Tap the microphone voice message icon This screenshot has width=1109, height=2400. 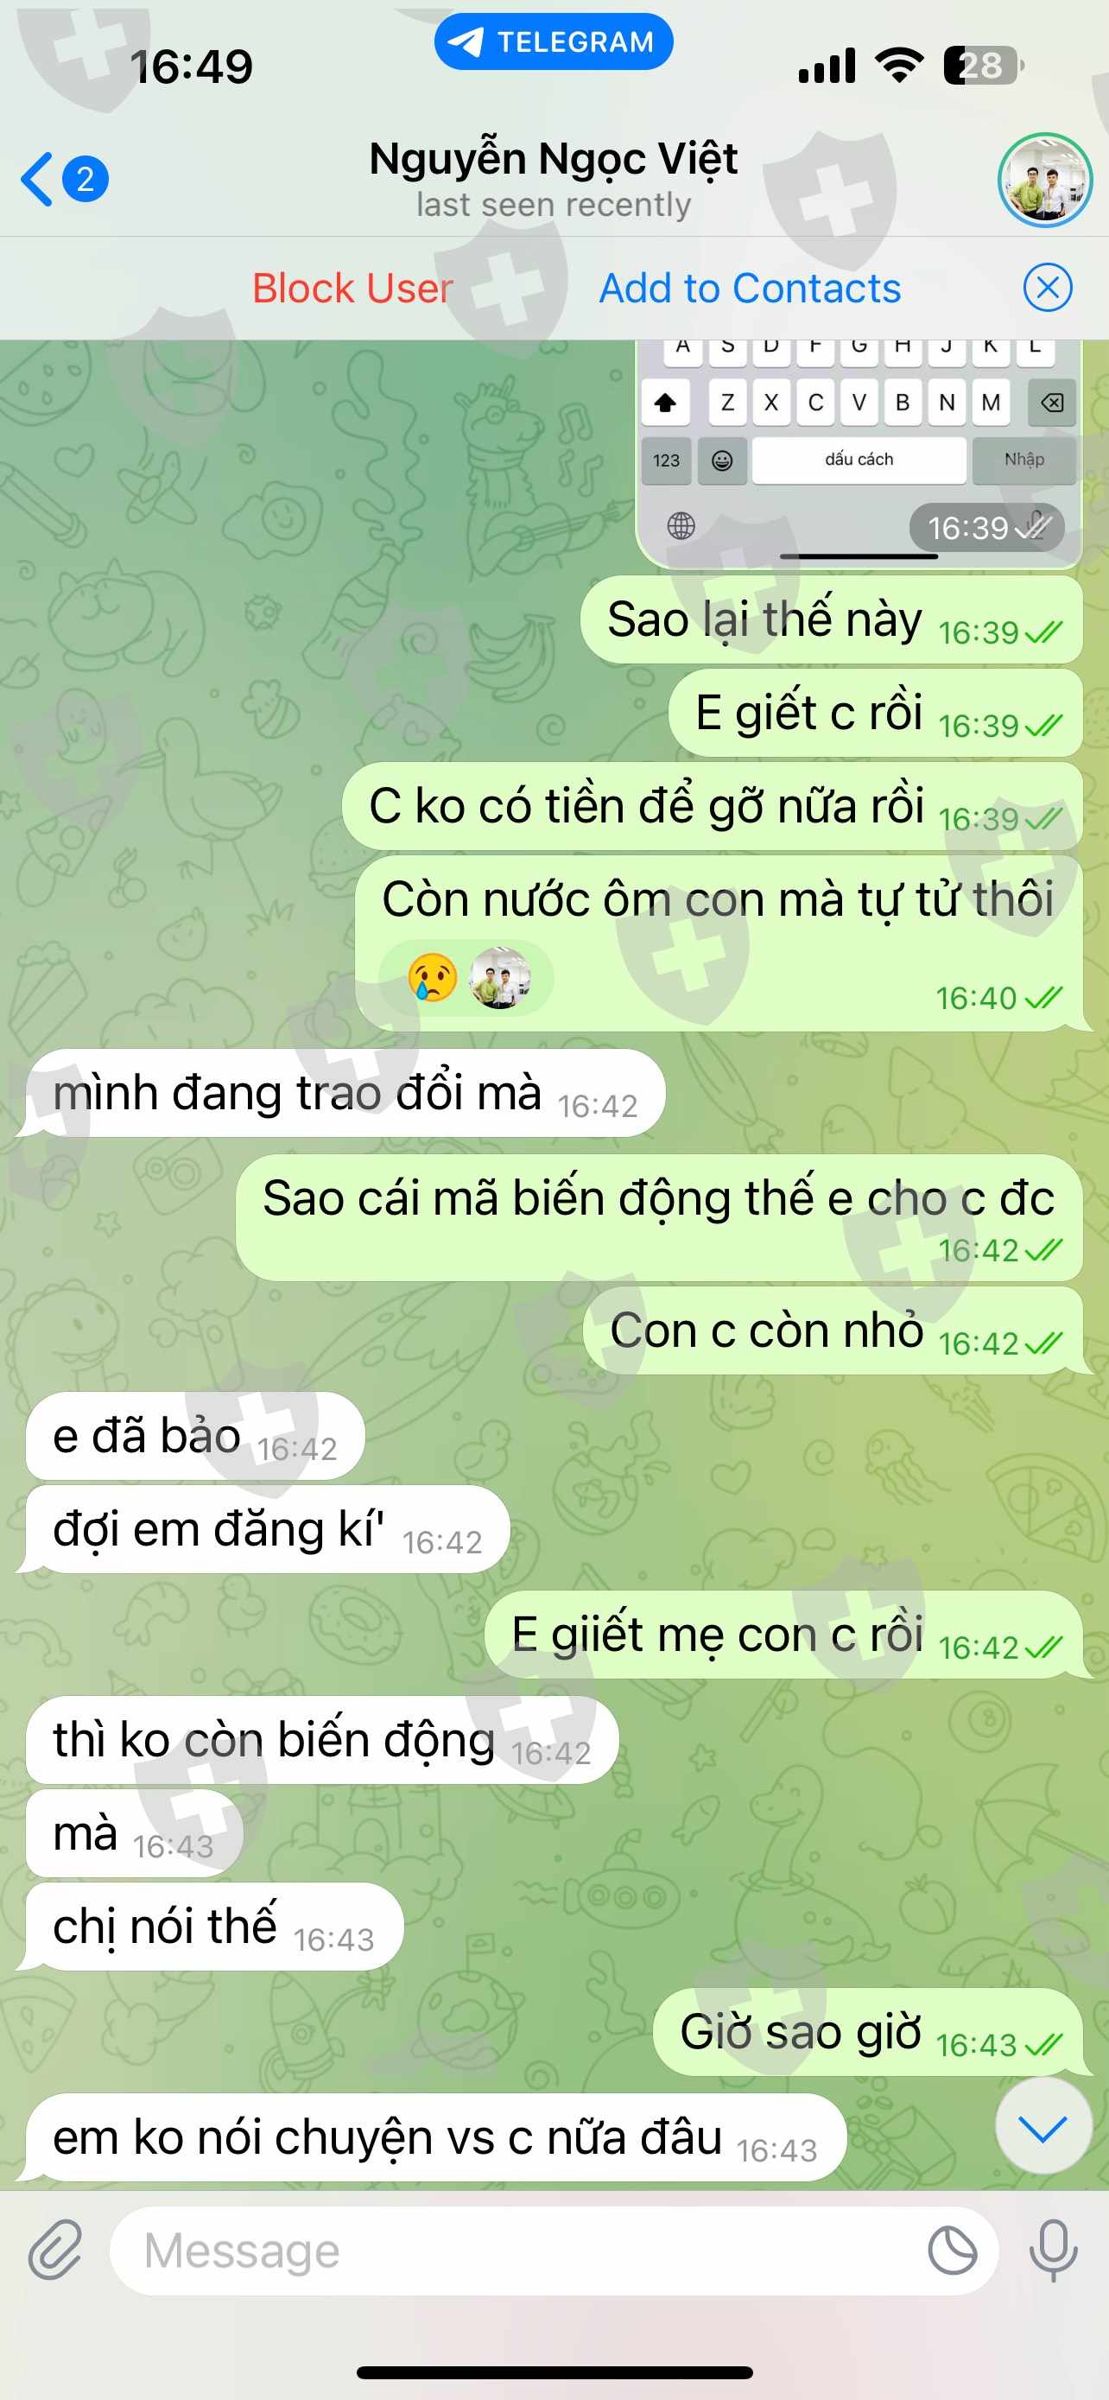[x=1053, y=2250]
